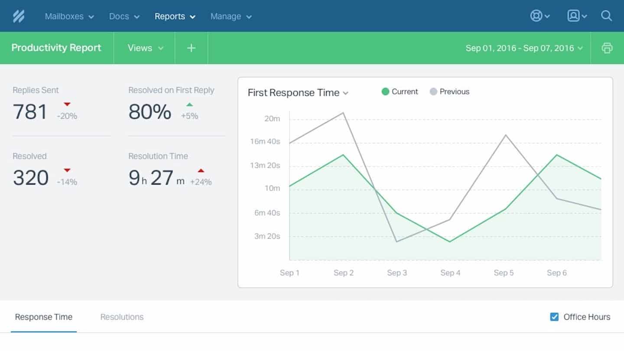
Task: Click the red arrow beside Resolution Time
Action: click(201, 170)
